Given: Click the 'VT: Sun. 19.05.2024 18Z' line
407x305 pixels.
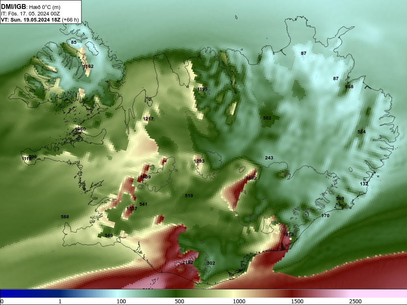Looking at the screenshot, I should pos(31,20).
